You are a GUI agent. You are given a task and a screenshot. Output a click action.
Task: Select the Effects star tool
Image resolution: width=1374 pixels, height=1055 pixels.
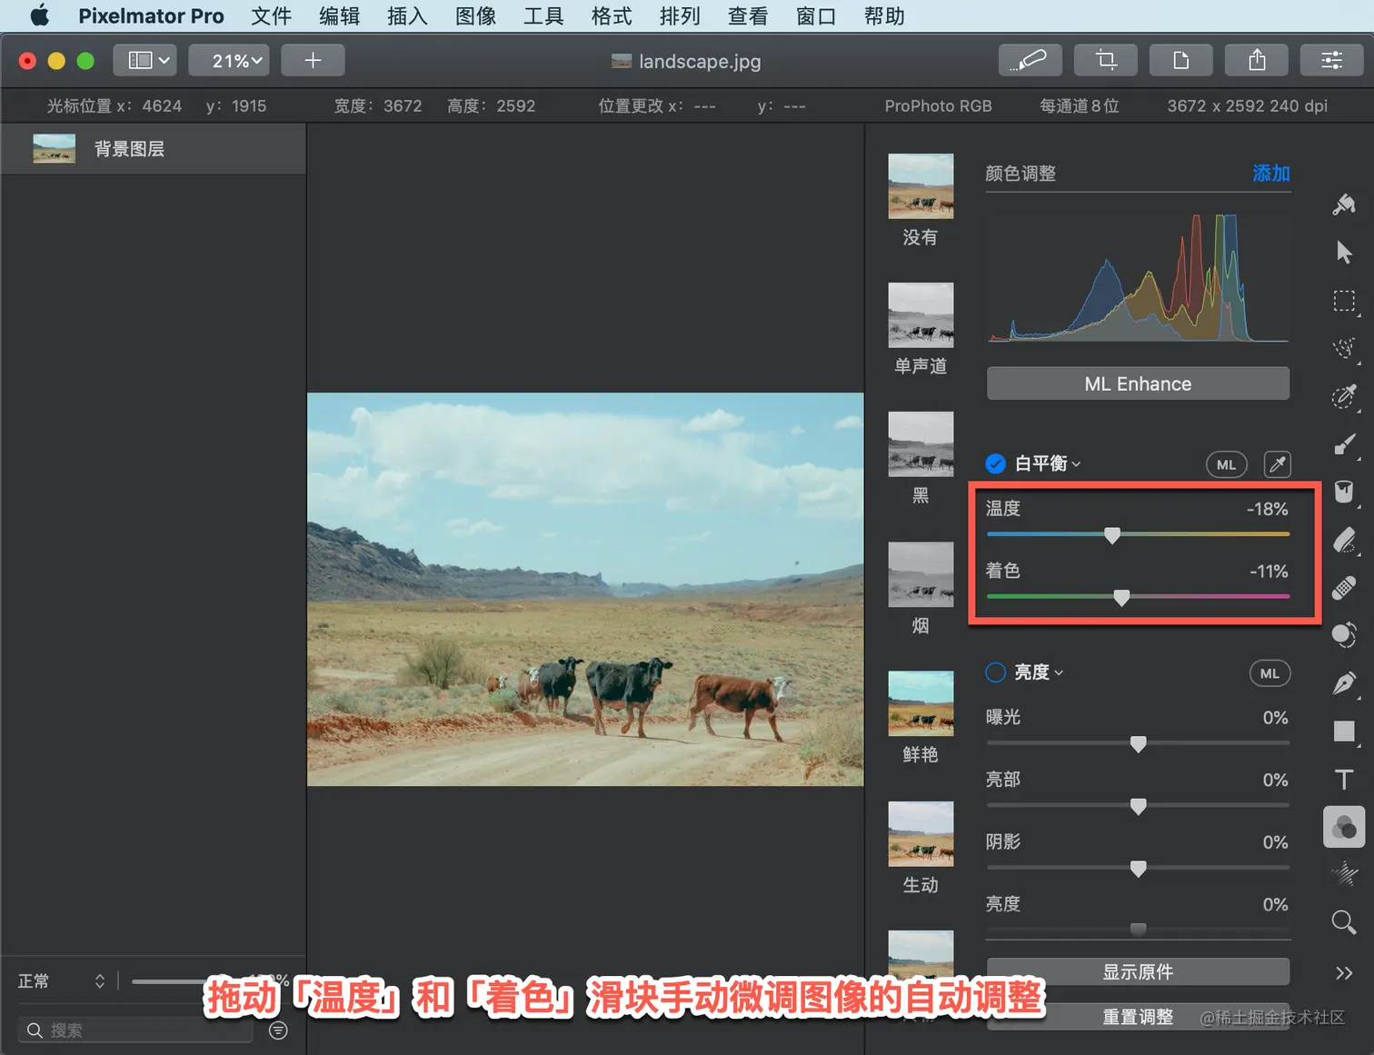1344,874
